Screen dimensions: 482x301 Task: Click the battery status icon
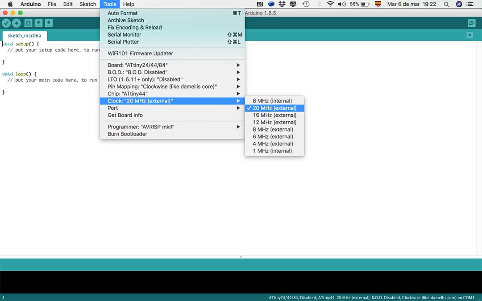(365, 4)
